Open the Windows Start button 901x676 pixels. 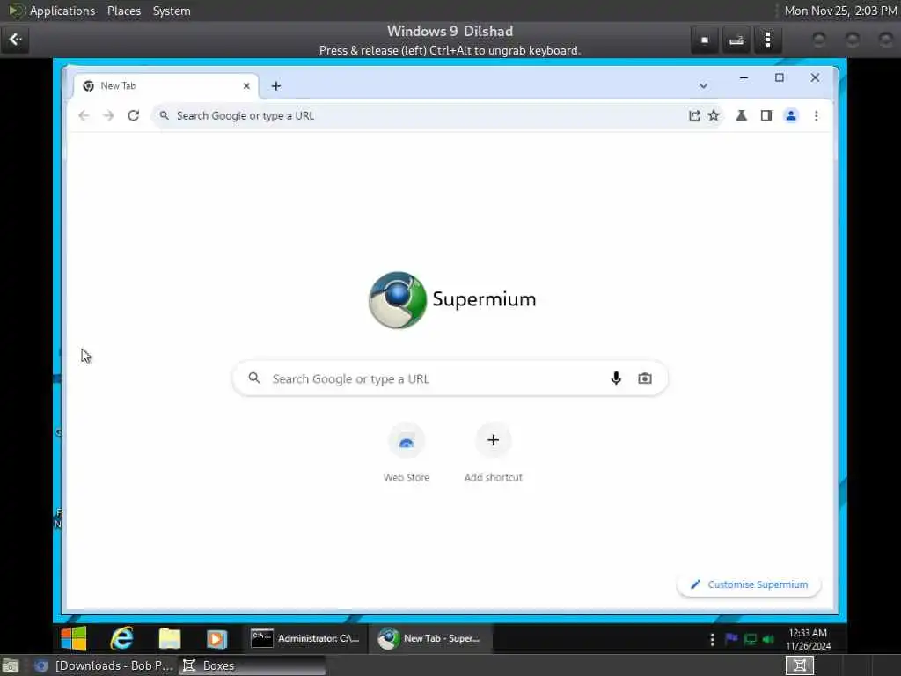point(74,638)
